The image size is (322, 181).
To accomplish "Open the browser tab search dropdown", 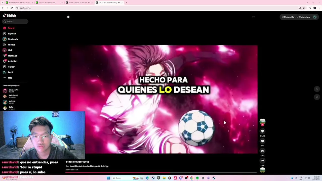I will [x=3, y=3].
